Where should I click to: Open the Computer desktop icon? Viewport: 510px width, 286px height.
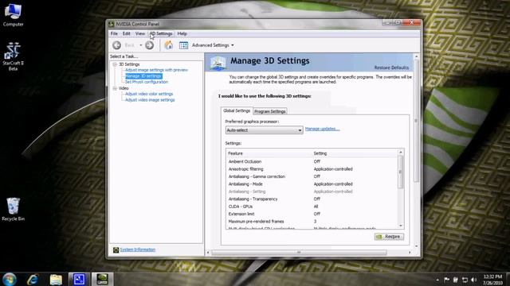[x=13, y=14]
